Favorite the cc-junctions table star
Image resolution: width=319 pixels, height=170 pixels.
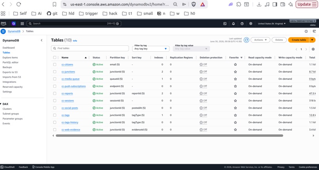[x=235, y=72]
